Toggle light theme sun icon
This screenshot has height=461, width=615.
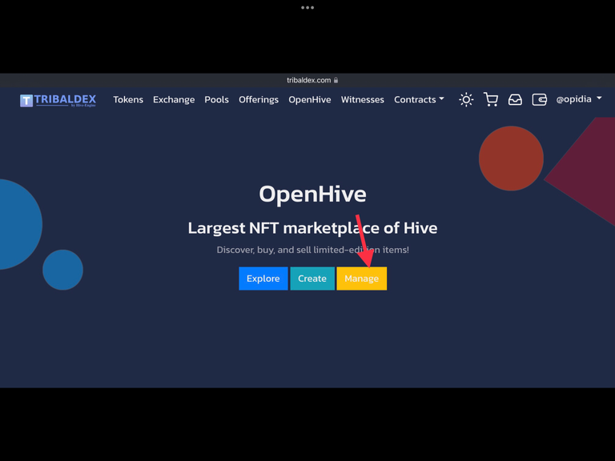pyautogui.click(x=466, y=99)
